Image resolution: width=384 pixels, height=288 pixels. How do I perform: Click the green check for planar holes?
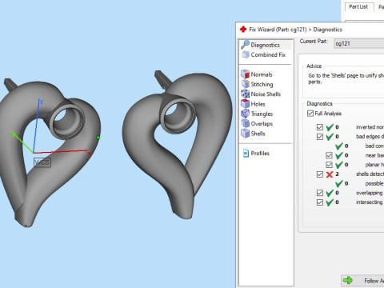(x=339, y=165)
